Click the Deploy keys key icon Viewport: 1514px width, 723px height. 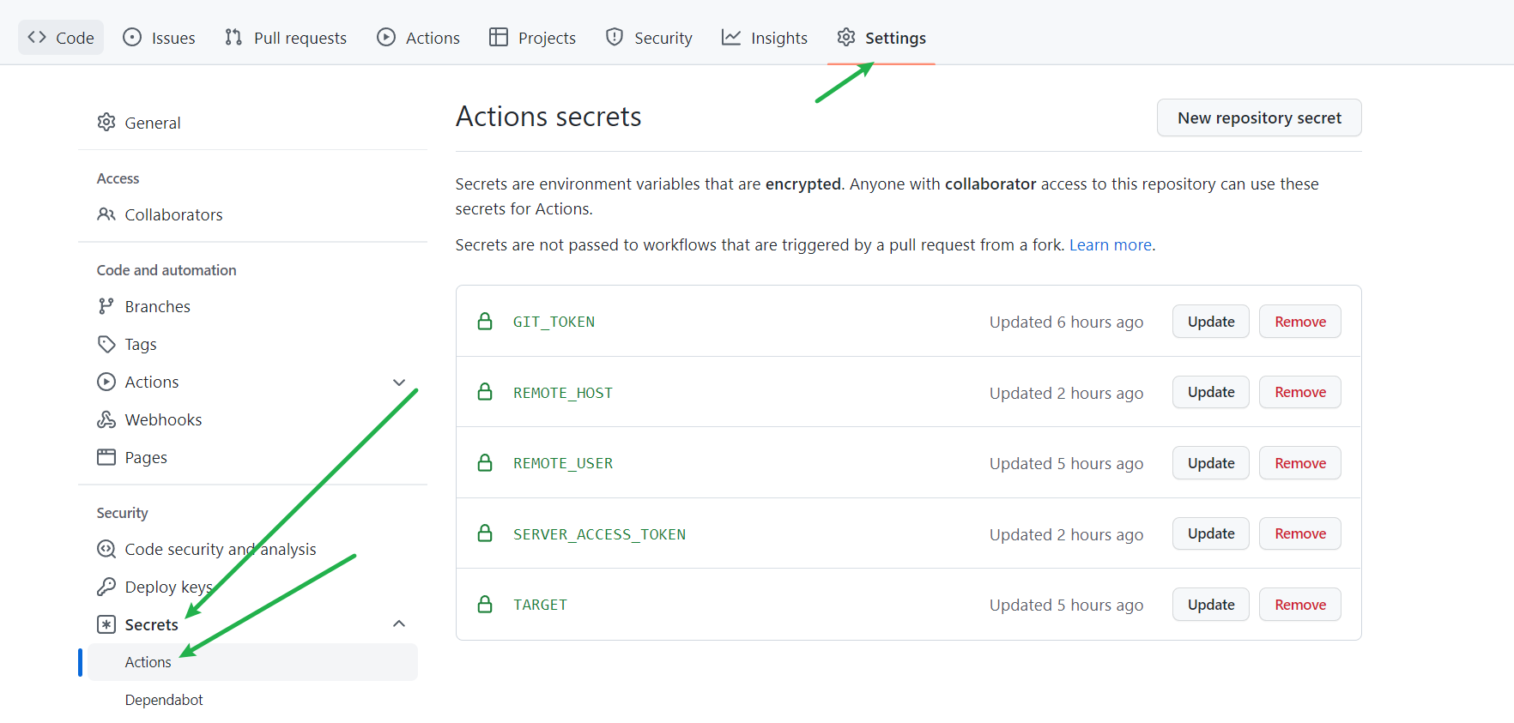coord(106,587)
